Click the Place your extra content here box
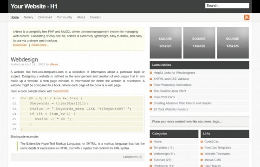 click(x=199, y=122)
